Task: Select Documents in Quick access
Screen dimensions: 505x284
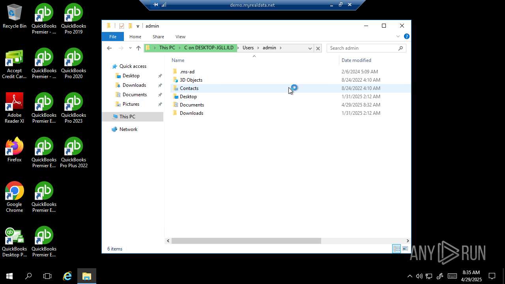Action: (x=135, y=95)
